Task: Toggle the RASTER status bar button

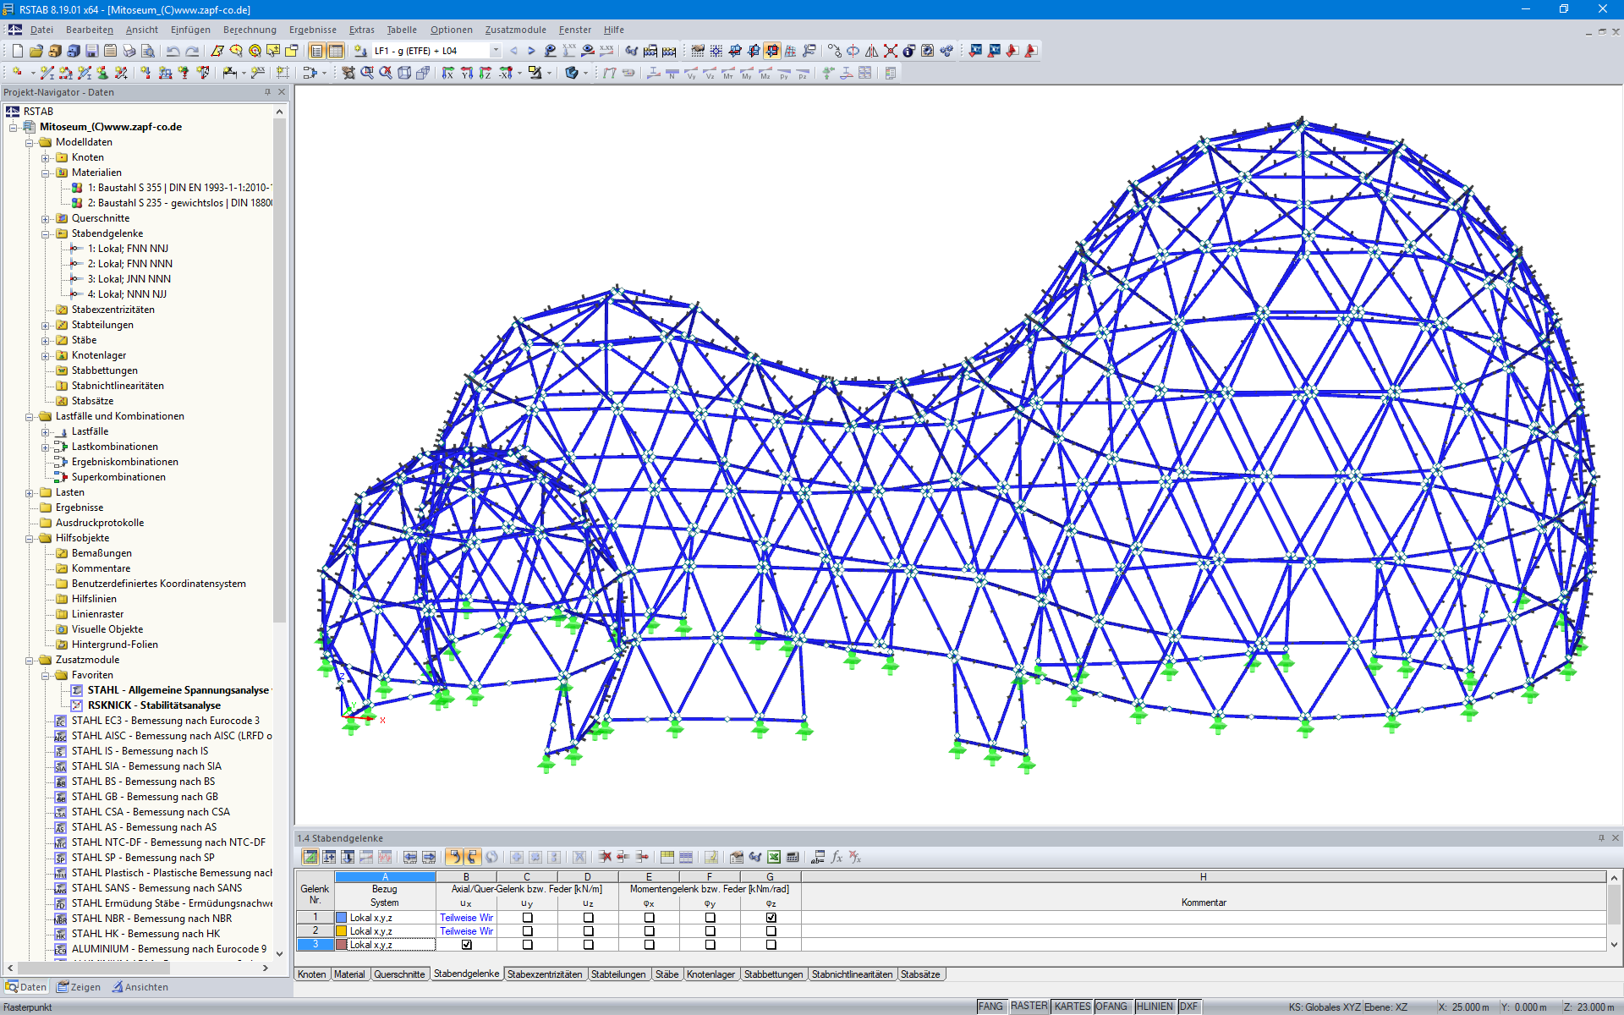Action: pos(1029,1007)
